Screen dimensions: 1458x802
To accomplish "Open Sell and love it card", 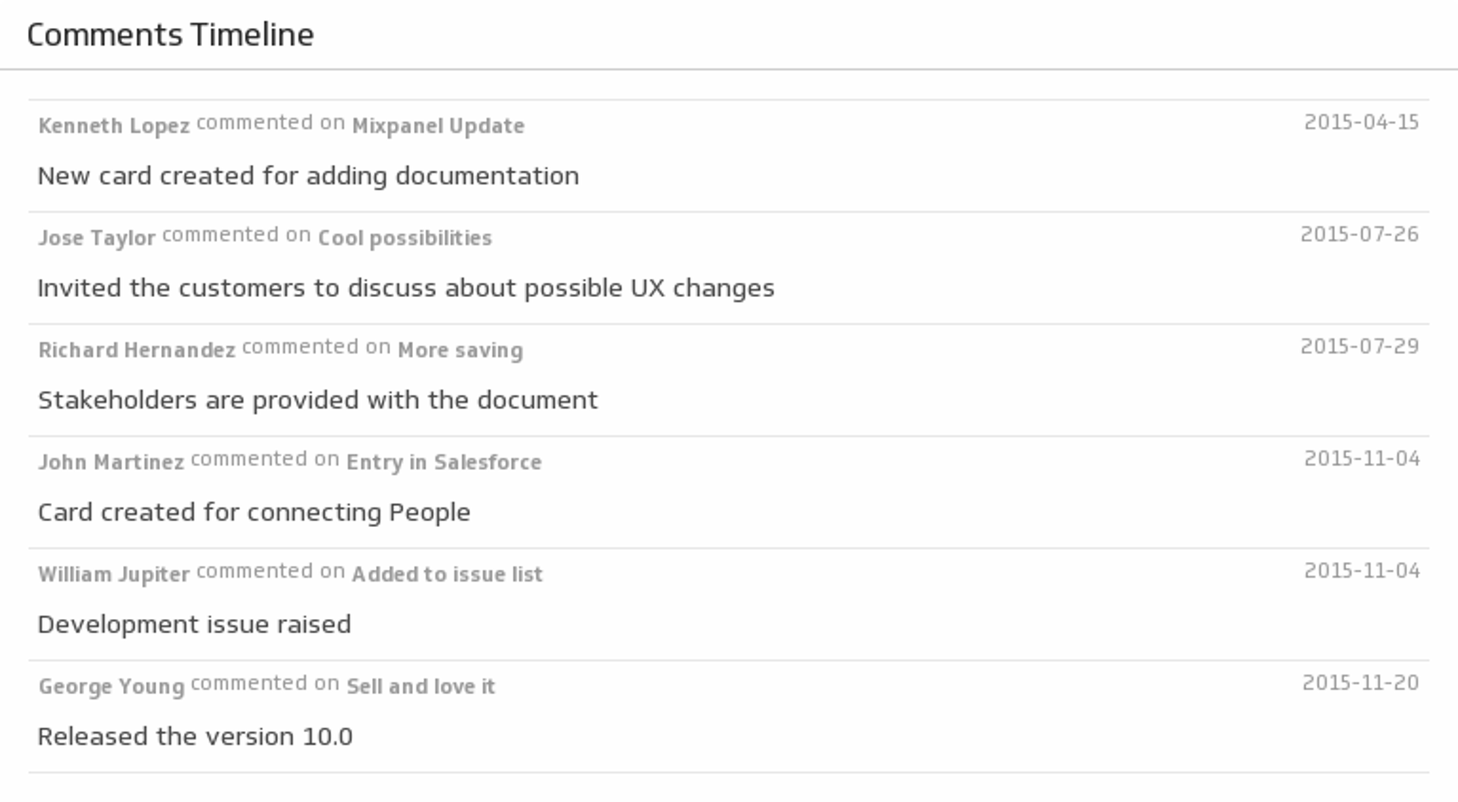I will tap(421, 687).
